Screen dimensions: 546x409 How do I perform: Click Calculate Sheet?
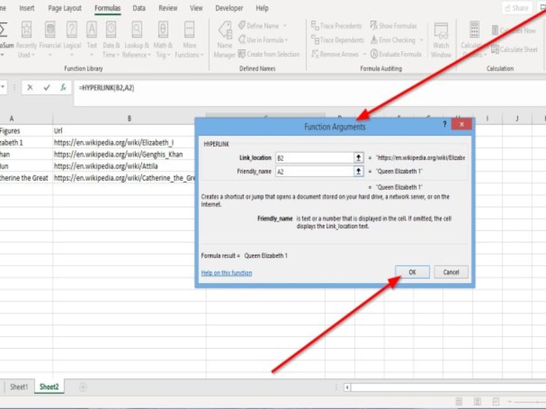pyautogui.click(x=516, y=50)
